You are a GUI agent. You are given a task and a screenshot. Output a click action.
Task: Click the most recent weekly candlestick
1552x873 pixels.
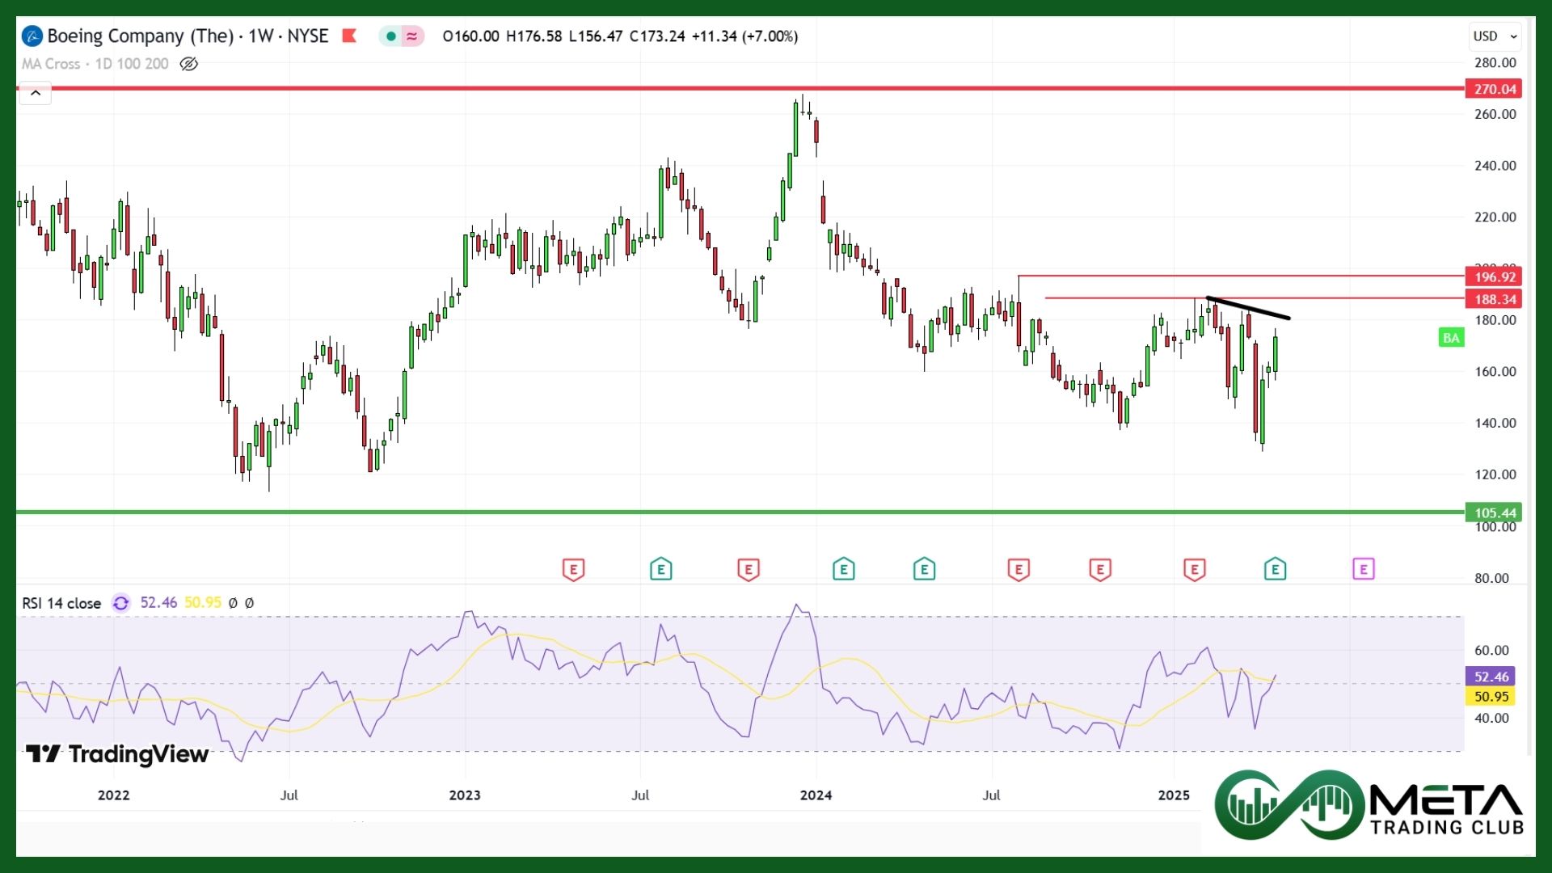coord(1276,354)
